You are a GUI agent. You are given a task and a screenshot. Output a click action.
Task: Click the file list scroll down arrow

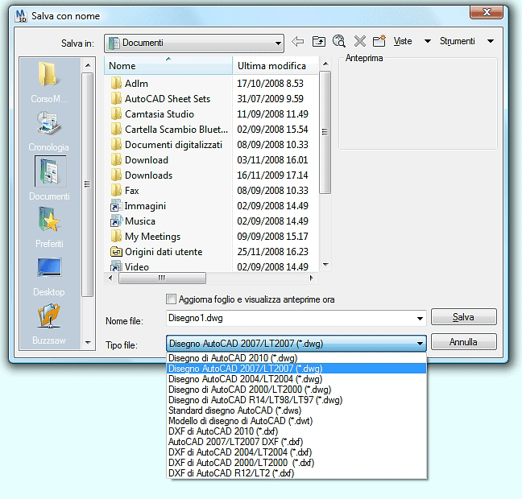[325, 265]
